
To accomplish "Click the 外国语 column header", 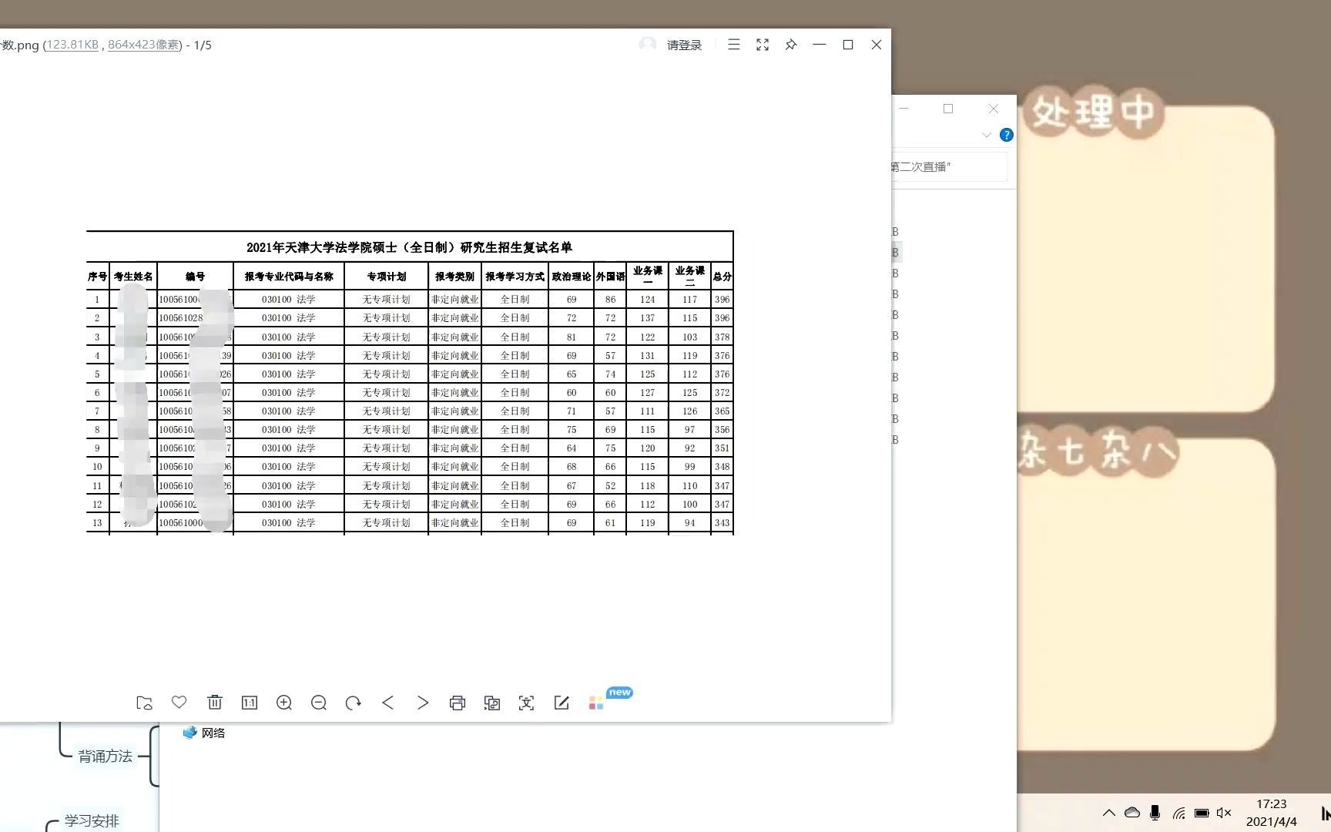I will point(610,277).
